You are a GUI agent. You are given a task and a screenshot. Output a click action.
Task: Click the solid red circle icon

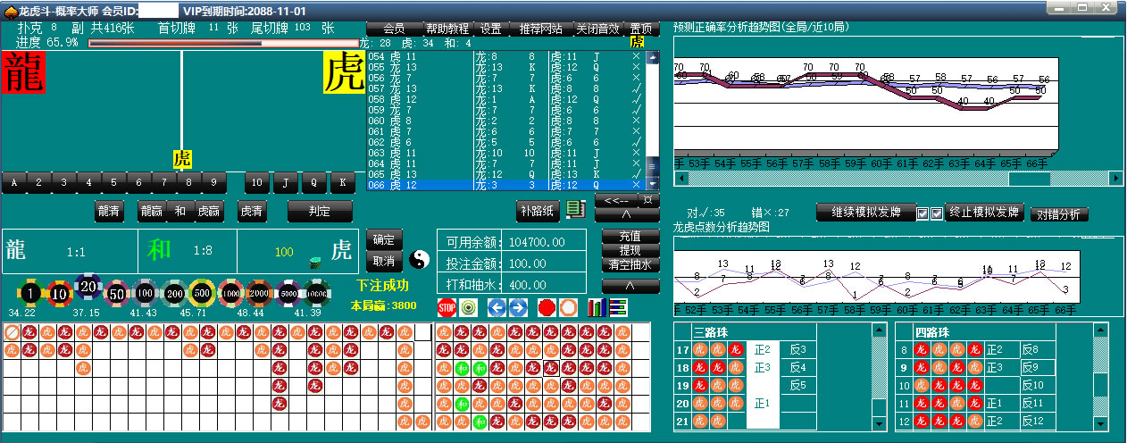[x=547, y=307]
